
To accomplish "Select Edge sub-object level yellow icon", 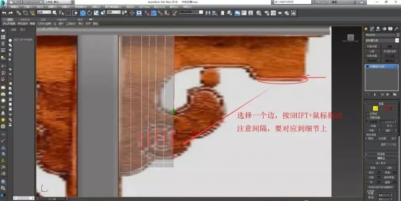I will click(375, 108).
